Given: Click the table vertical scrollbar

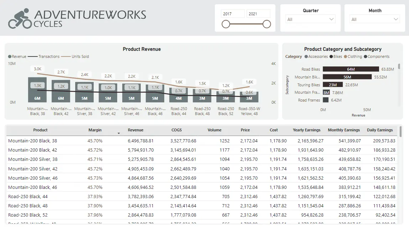Looking at the screenshot, I should [400, 131].
